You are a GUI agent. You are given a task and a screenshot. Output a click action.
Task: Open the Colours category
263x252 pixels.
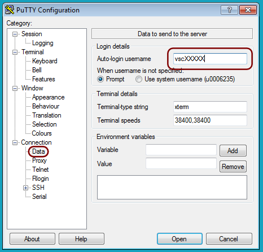pyautogui.click(x=42, y=133)
